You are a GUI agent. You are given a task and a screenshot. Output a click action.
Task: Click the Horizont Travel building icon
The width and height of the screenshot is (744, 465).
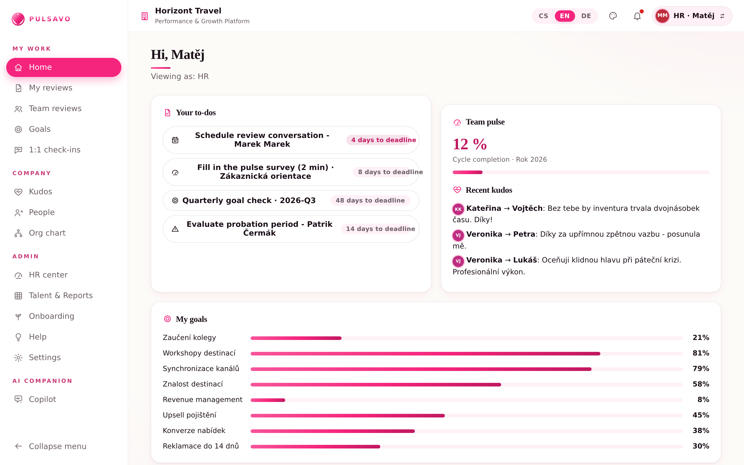(x=144, y=16)
